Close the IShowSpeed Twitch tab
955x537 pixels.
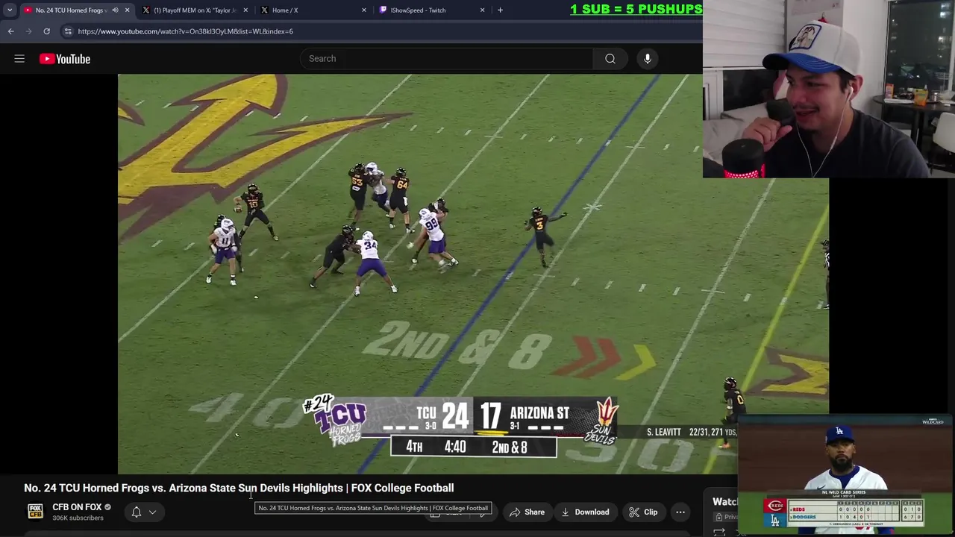[482, 10]
